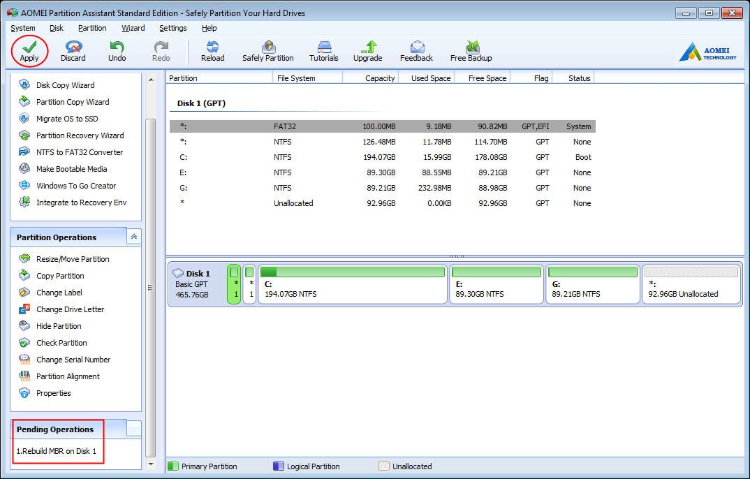Viewport: 750px width, 479px height.
Task: Select the 92.96GB Unallocated row in list
Action: coord(383,202)
